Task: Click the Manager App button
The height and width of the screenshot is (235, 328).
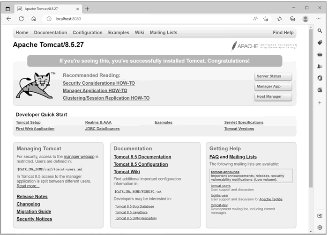Action: pyautogui.click(x=273, y=86)
